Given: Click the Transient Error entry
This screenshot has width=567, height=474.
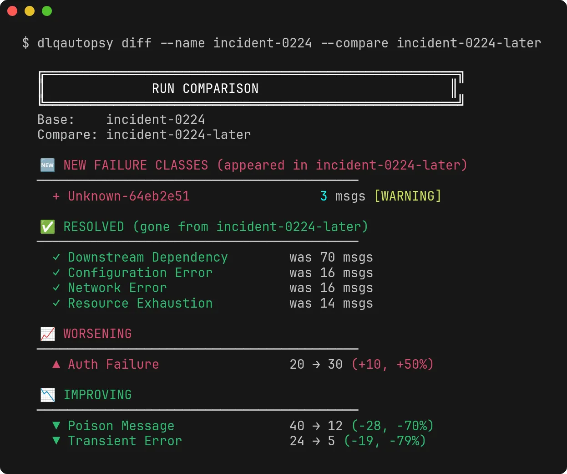Looking at the screenshot, I should click(x=125, y=441).
